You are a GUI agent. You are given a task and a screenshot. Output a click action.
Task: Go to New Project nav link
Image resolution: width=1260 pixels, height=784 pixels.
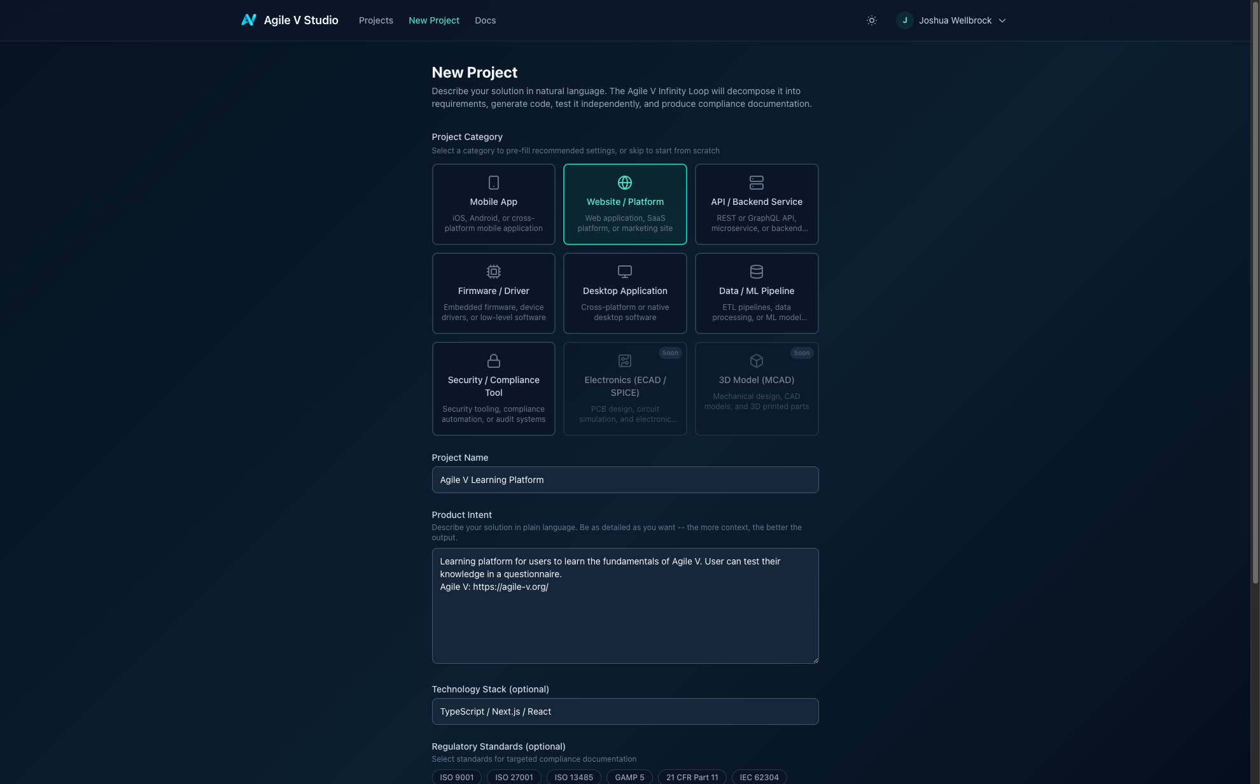[x=433, y=20]
